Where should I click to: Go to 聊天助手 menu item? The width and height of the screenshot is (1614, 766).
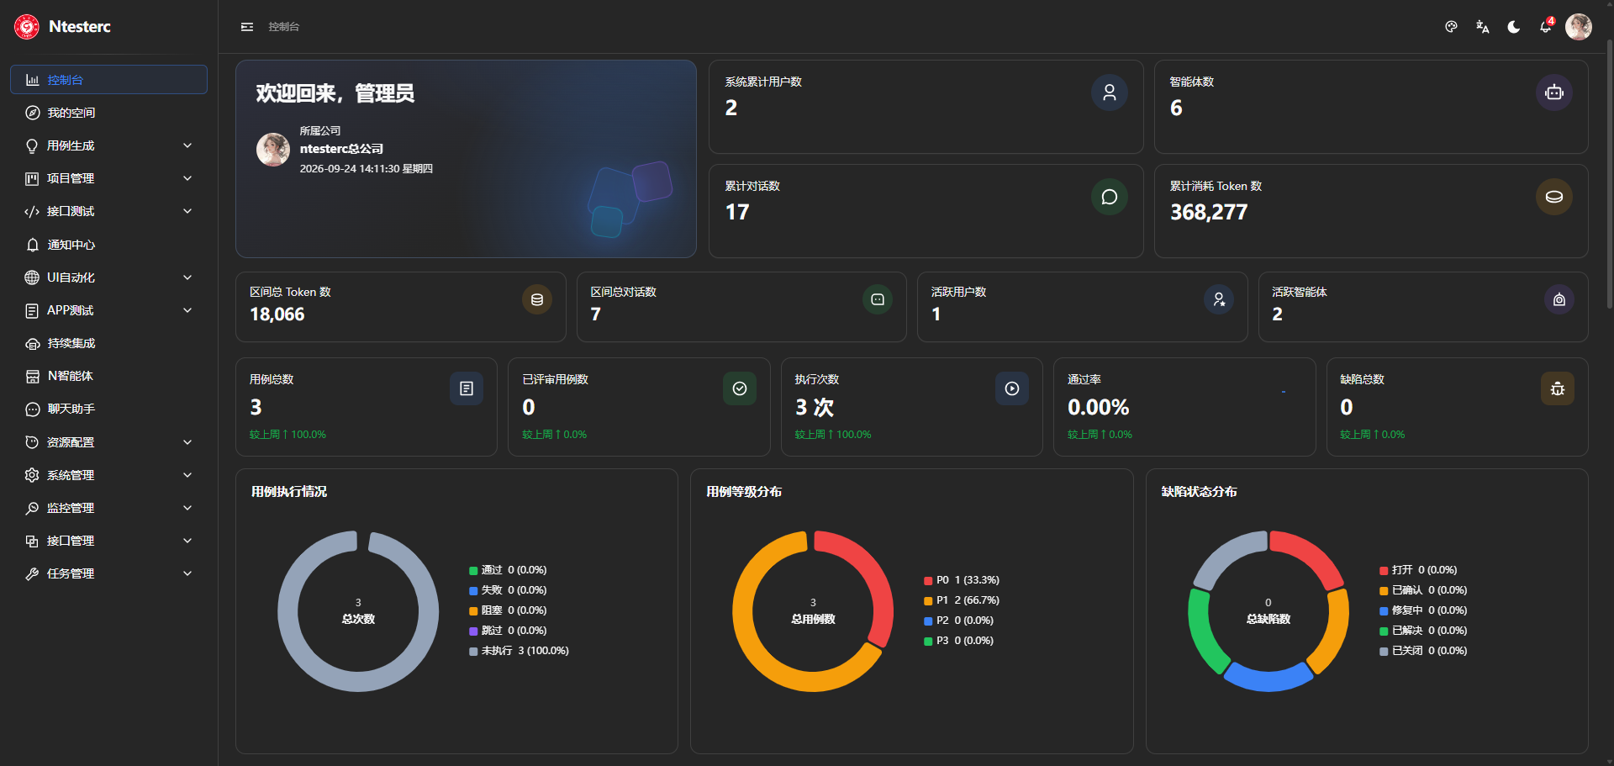click(x=108, y=409)
